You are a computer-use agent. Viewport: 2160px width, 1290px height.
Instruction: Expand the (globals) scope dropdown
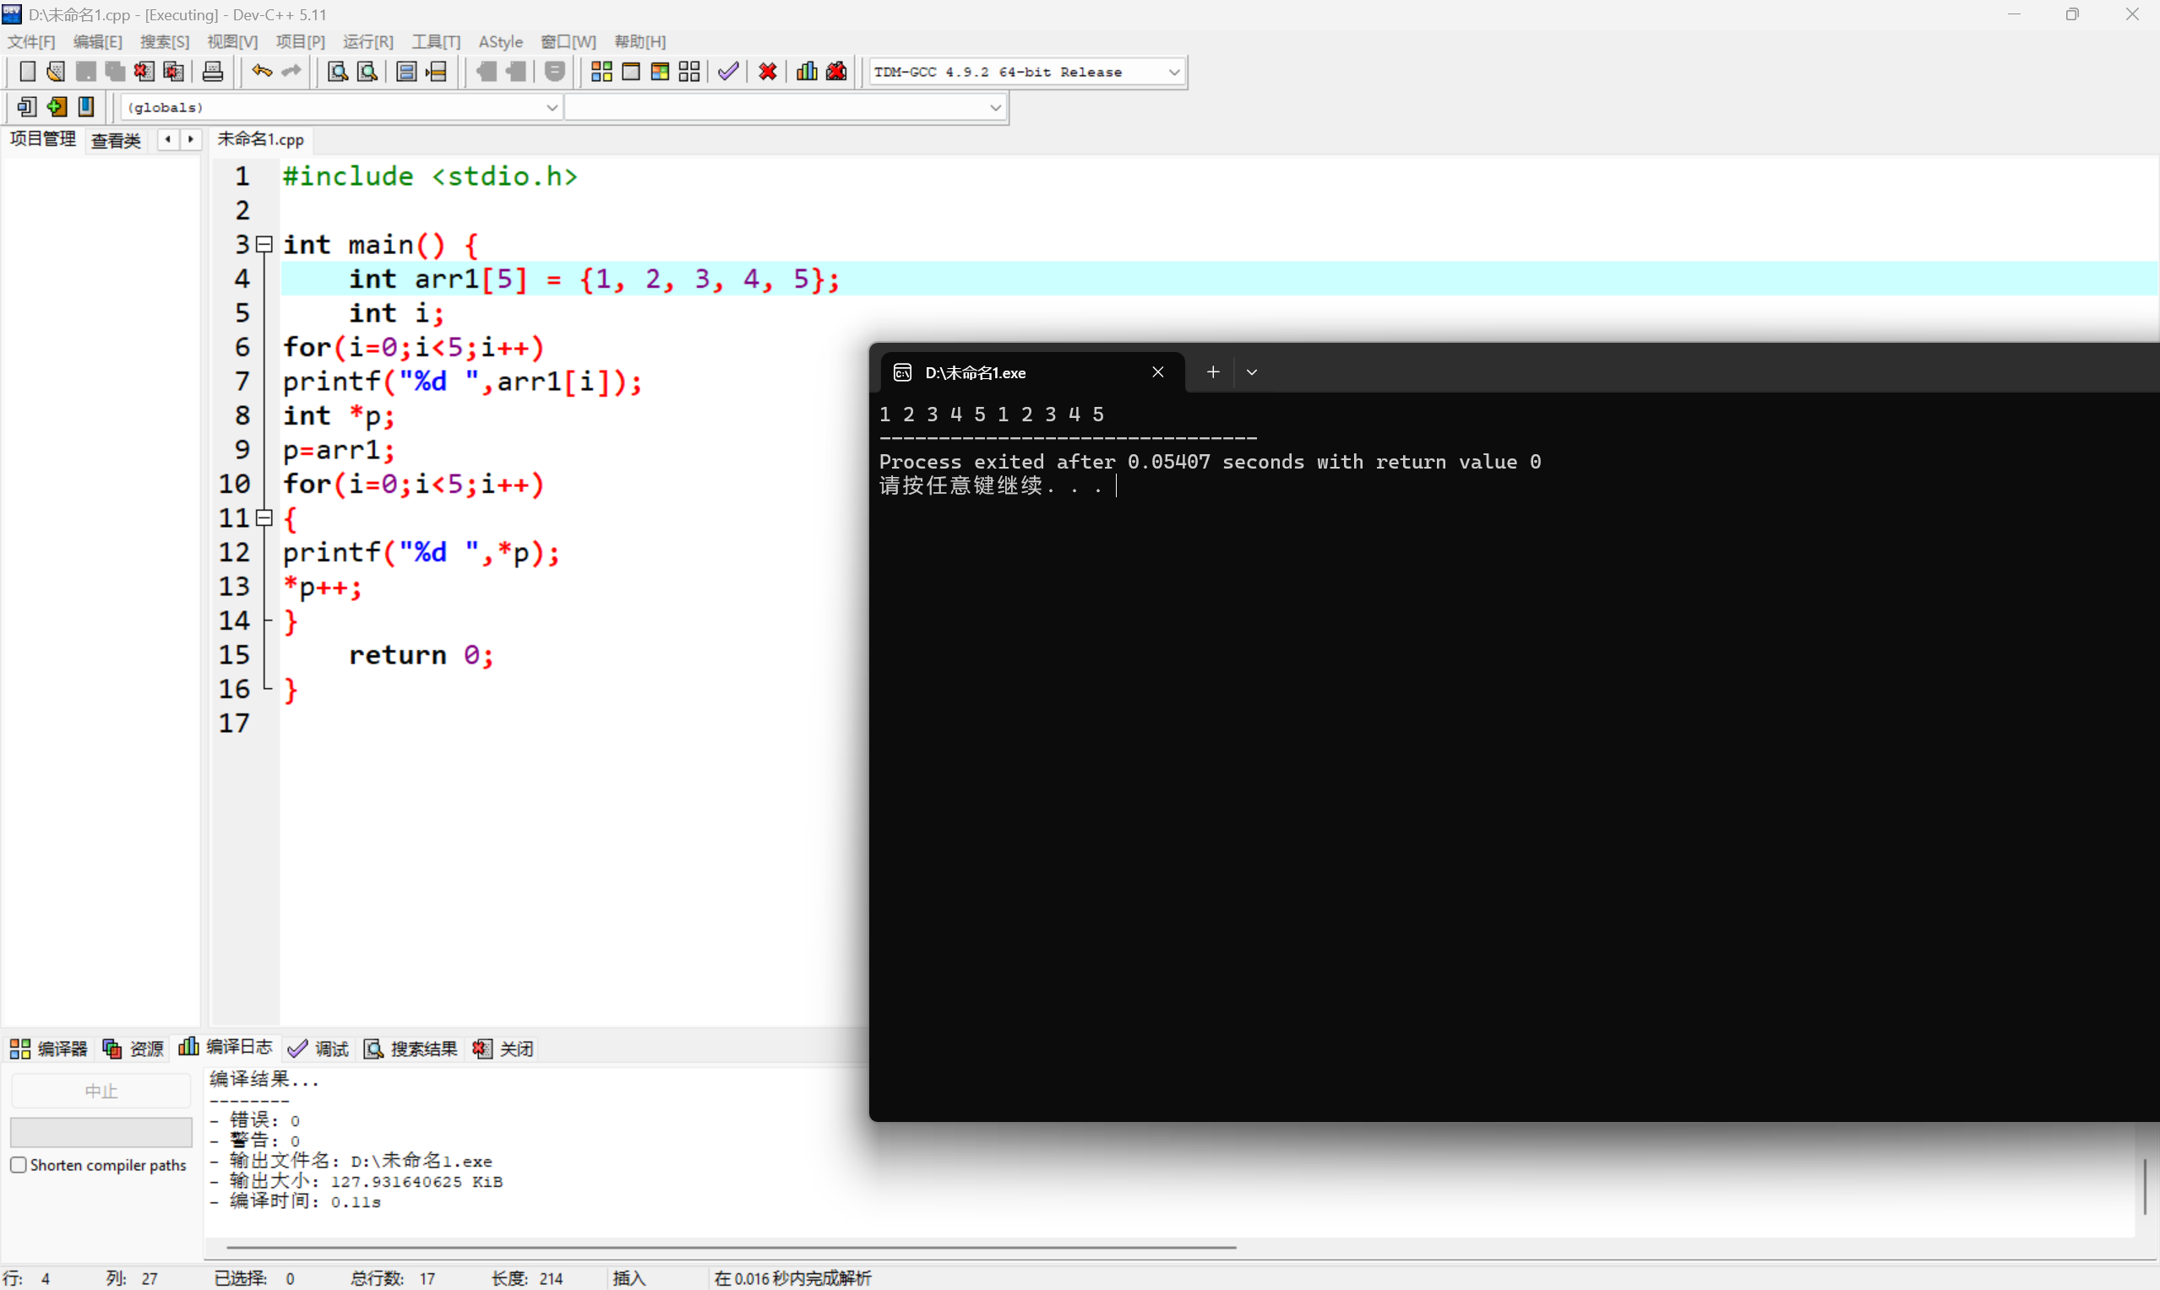[x=552, y=107]
